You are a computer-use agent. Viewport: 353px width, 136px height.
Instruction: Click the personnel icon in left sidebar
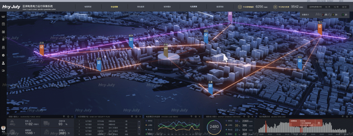click(x=3, y=63)
